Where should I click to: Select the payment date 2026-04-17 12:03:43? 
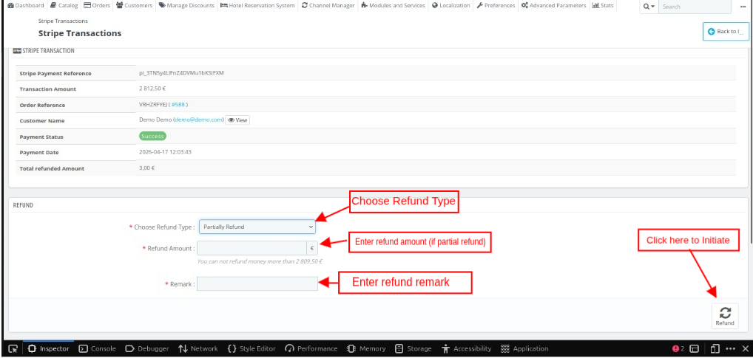[x=165, y=152]
